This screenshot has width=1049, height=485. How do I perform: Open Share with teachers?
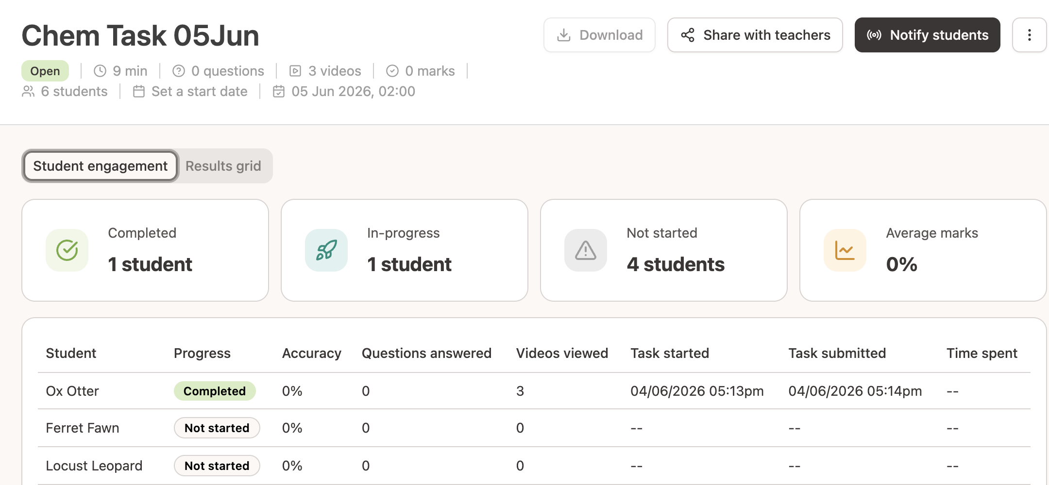coord(755,35)
